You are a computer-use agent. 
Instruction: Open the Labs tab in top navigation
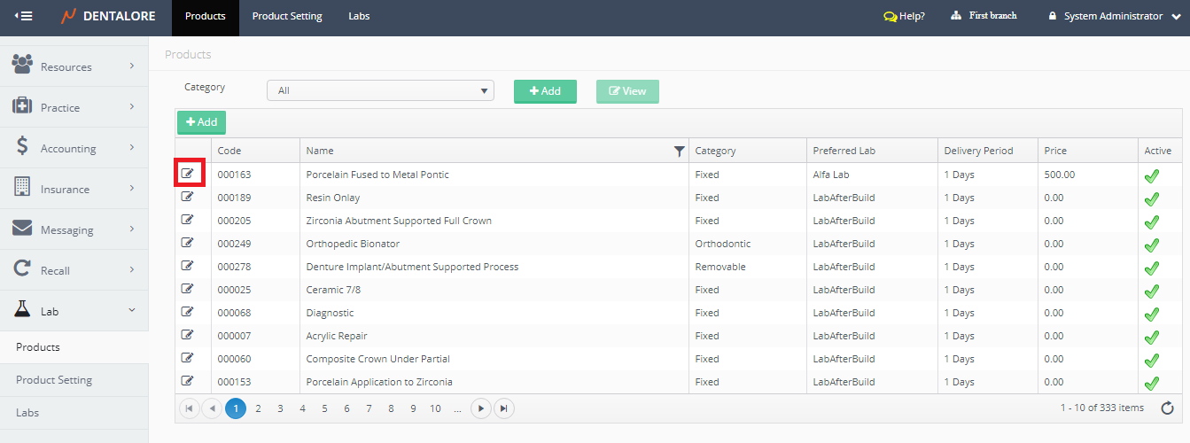coord(359,16)
